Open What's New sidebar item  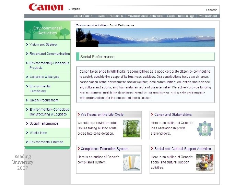click(x=38, y=133)
